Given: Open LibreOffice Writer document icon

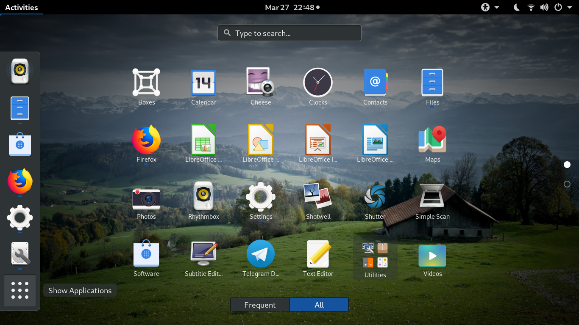Looking at the screenshot, I should click(375, 140).
